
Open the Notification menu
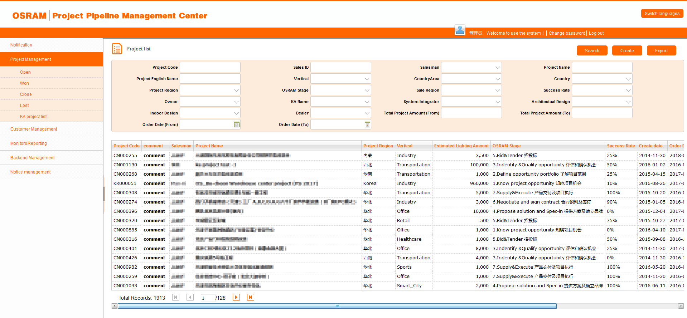pyautogui.click(x=51, y=45)
